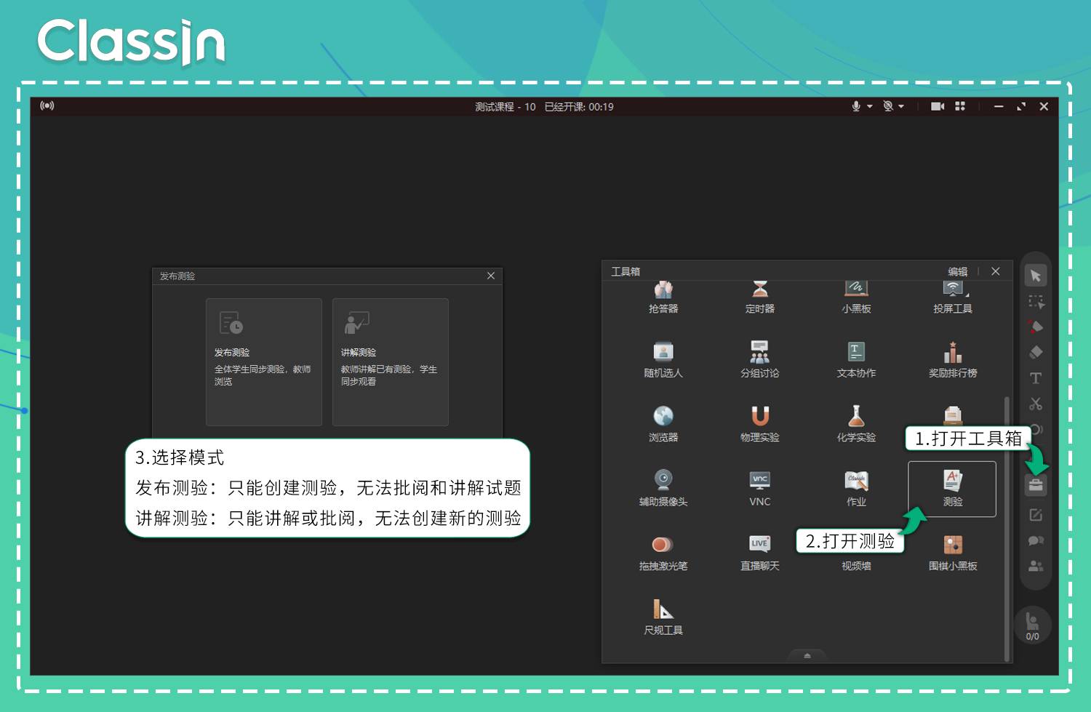Open 直播聊天 live chat tool

760,553
